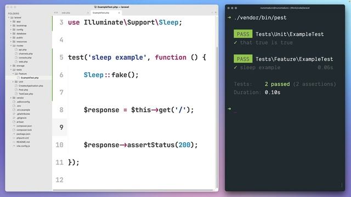This screenshot has height=197, width=351.
Task: Expand the vendor folder arrow
Action: [11, 98]
